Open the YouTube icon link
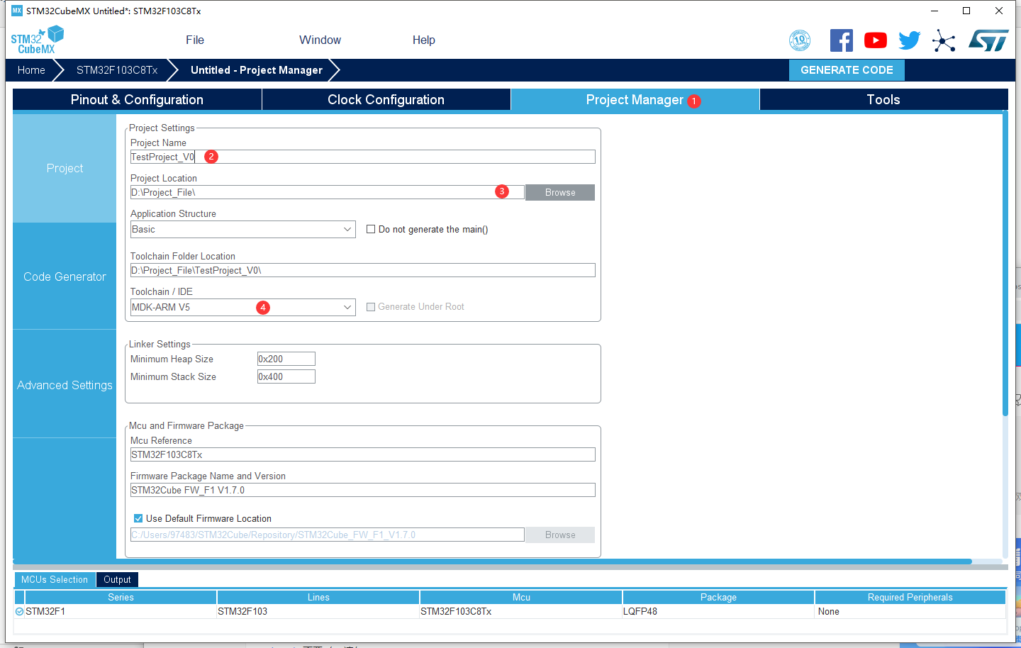 coord(876,40)
